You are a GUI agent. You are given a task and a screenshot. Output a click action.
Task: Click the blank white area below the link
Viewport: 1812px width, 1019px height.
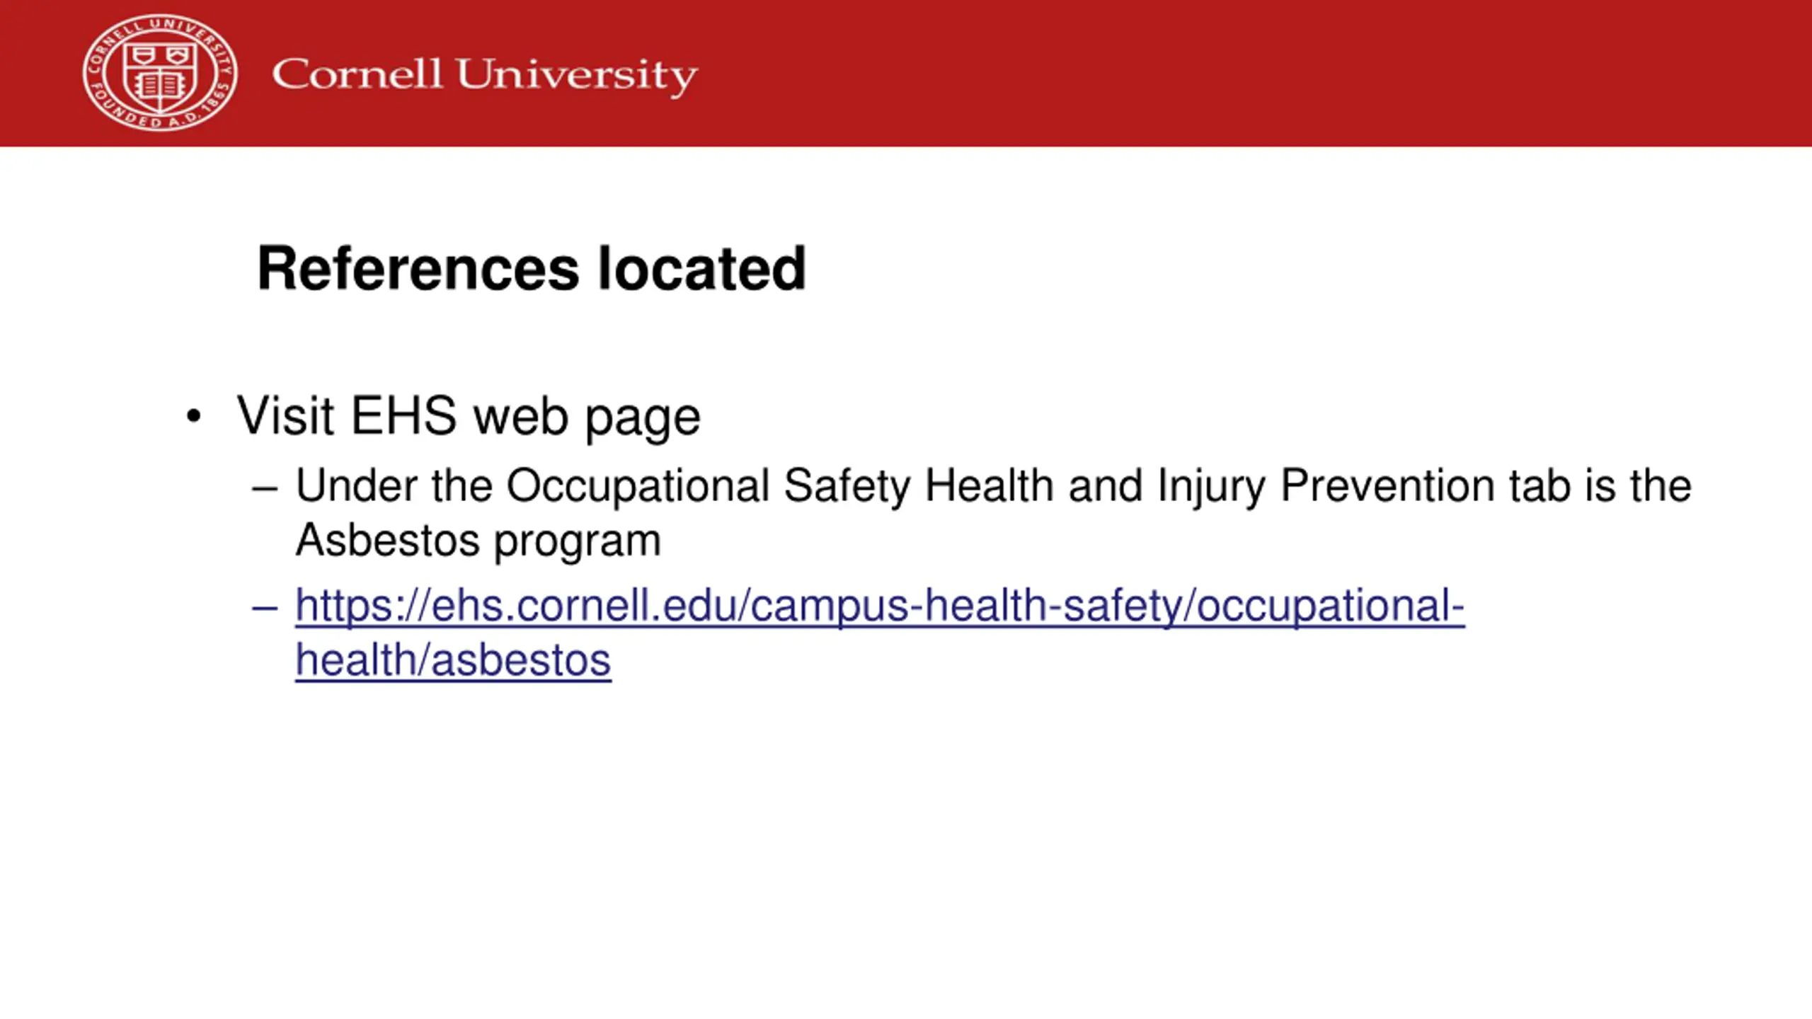pos(906,849)
